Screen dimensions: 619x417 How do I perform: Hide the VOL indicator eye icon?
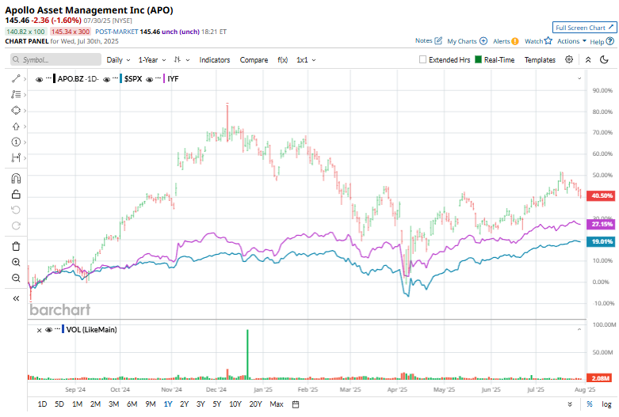click(49, 330)
